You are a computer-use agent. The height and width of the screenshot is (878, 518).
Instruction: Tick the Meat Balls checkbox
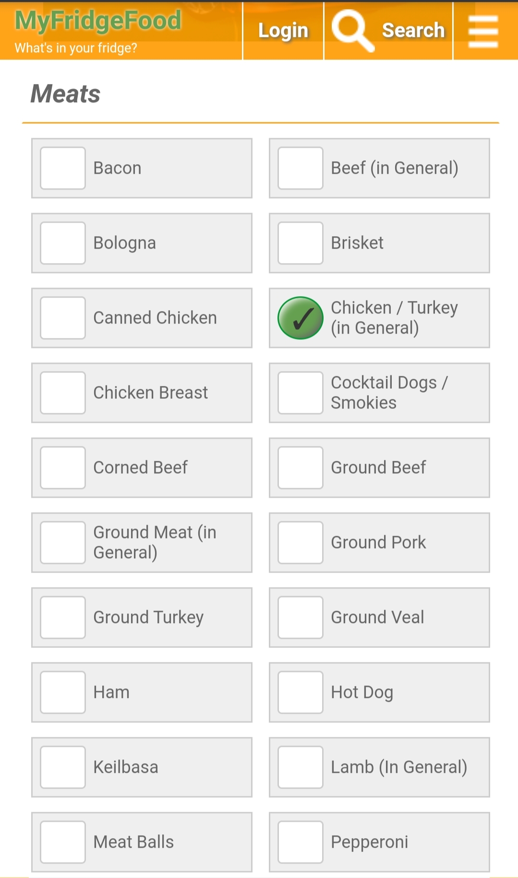63,842
